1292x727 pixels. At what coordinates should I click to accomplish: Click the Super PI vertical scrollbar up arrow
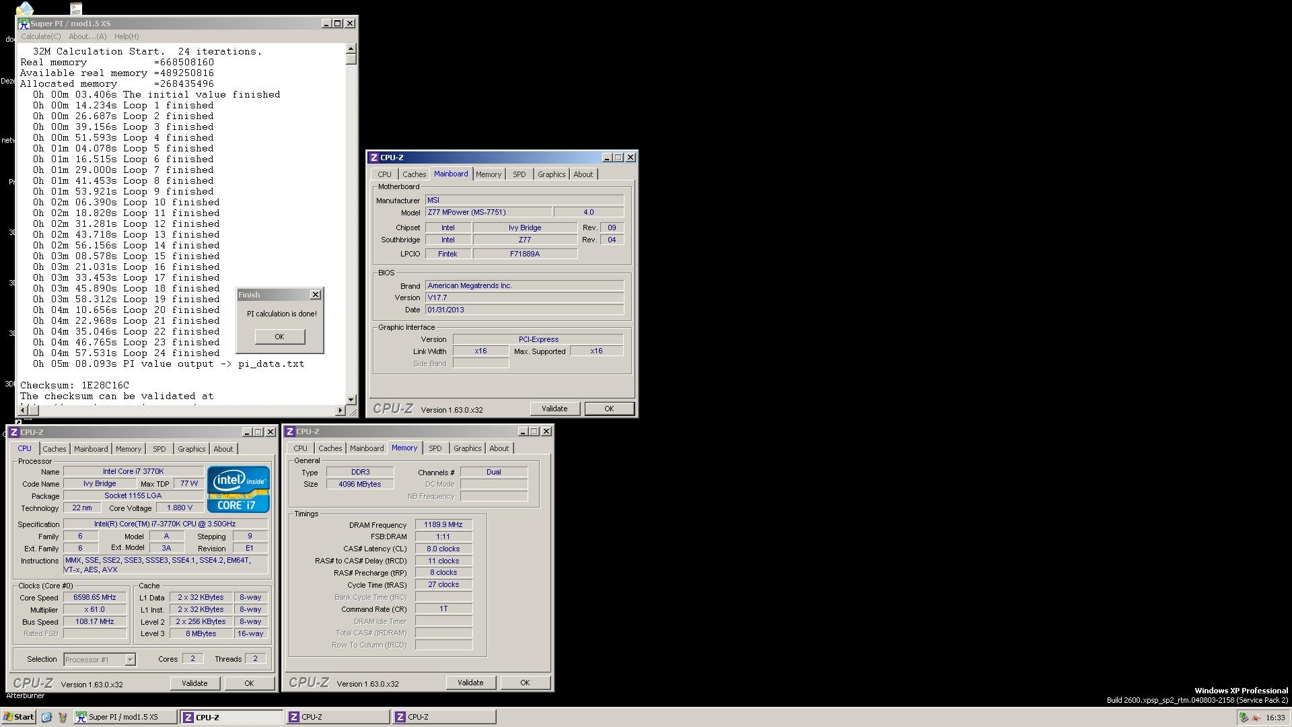(351, 49)
